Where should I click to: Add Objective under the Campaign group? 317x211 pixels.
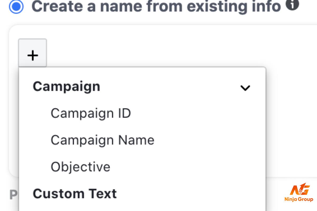(x=80, y=167)
